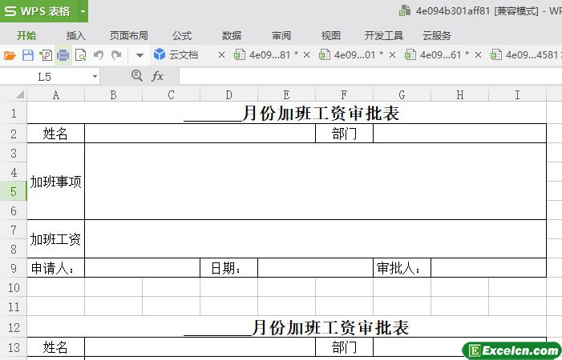562x360 pixels.
Task: Open the 云服务 ribbon tab
Action: pos(437,36)
